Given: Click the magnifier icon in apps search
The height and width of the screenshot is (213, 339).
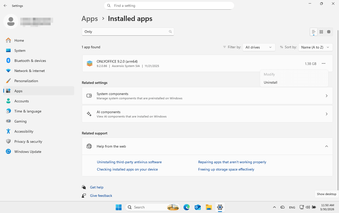Looking at the screenshot, I should [170, 32].
